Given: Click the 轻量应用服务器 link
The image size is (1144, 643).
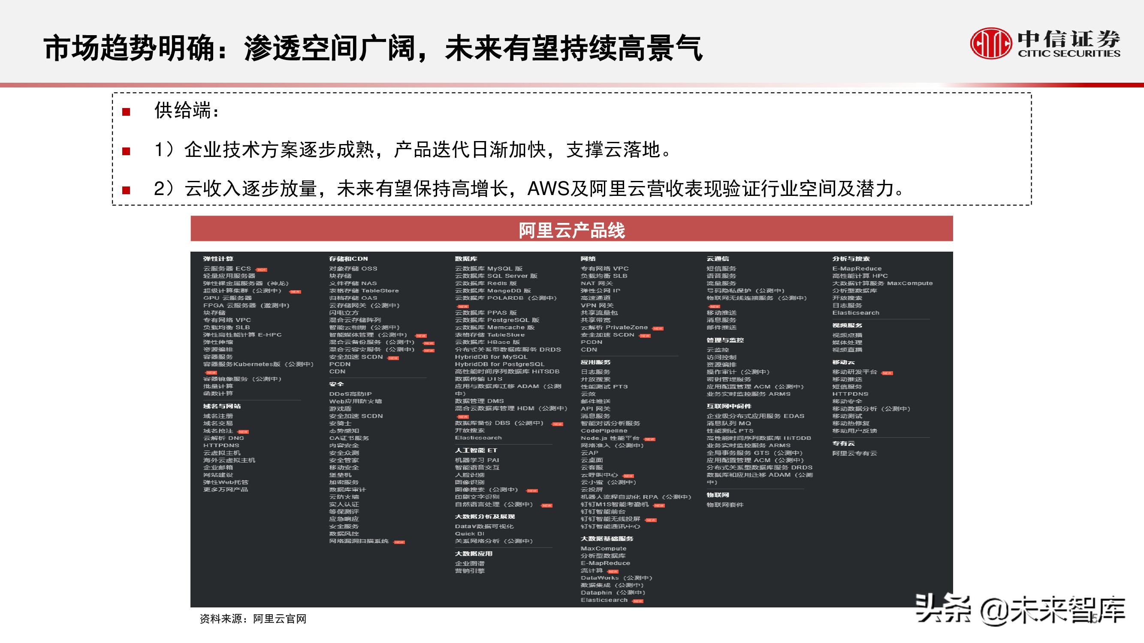Looking at the screenshot, I should coord(229,276).
